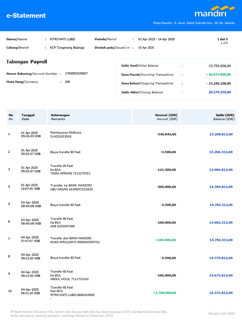Select the incoming total +20.073.000,00
The width and height of the screenshot is (242, 323).
[218, 74]
